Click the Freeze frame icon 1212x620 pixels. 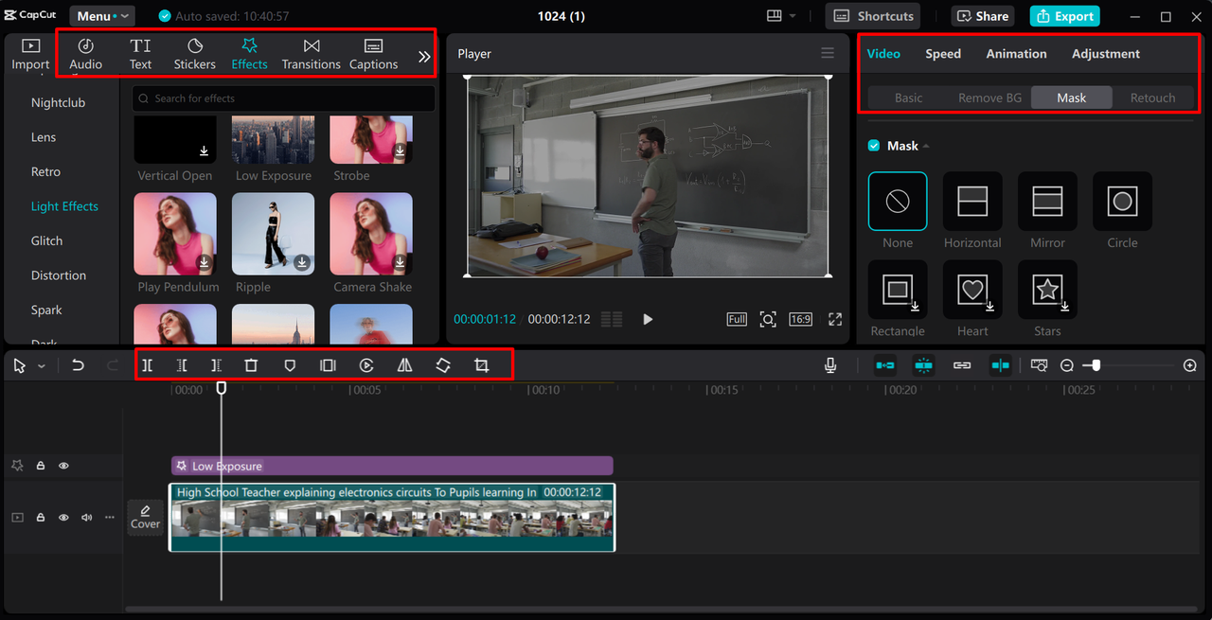tap(328, 365)
